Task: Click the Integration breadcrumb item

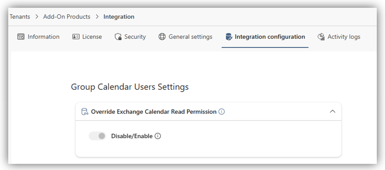Action: (119, 17)
